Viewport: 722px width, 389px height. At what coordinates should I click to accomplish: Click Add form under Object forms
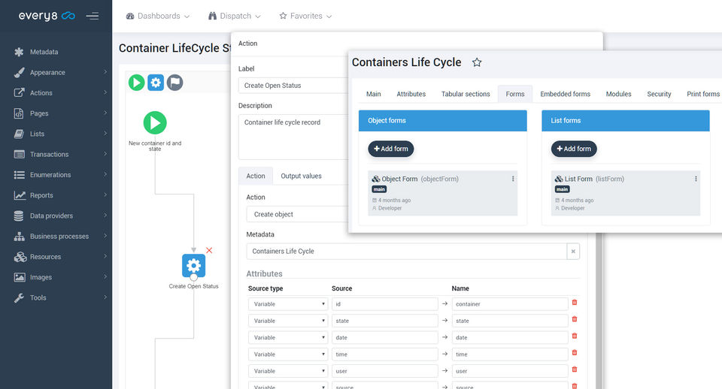coord(391,149)
